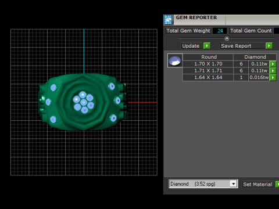
Task: Click the center gem of the ring cluster
Action: tap(84, 102)
